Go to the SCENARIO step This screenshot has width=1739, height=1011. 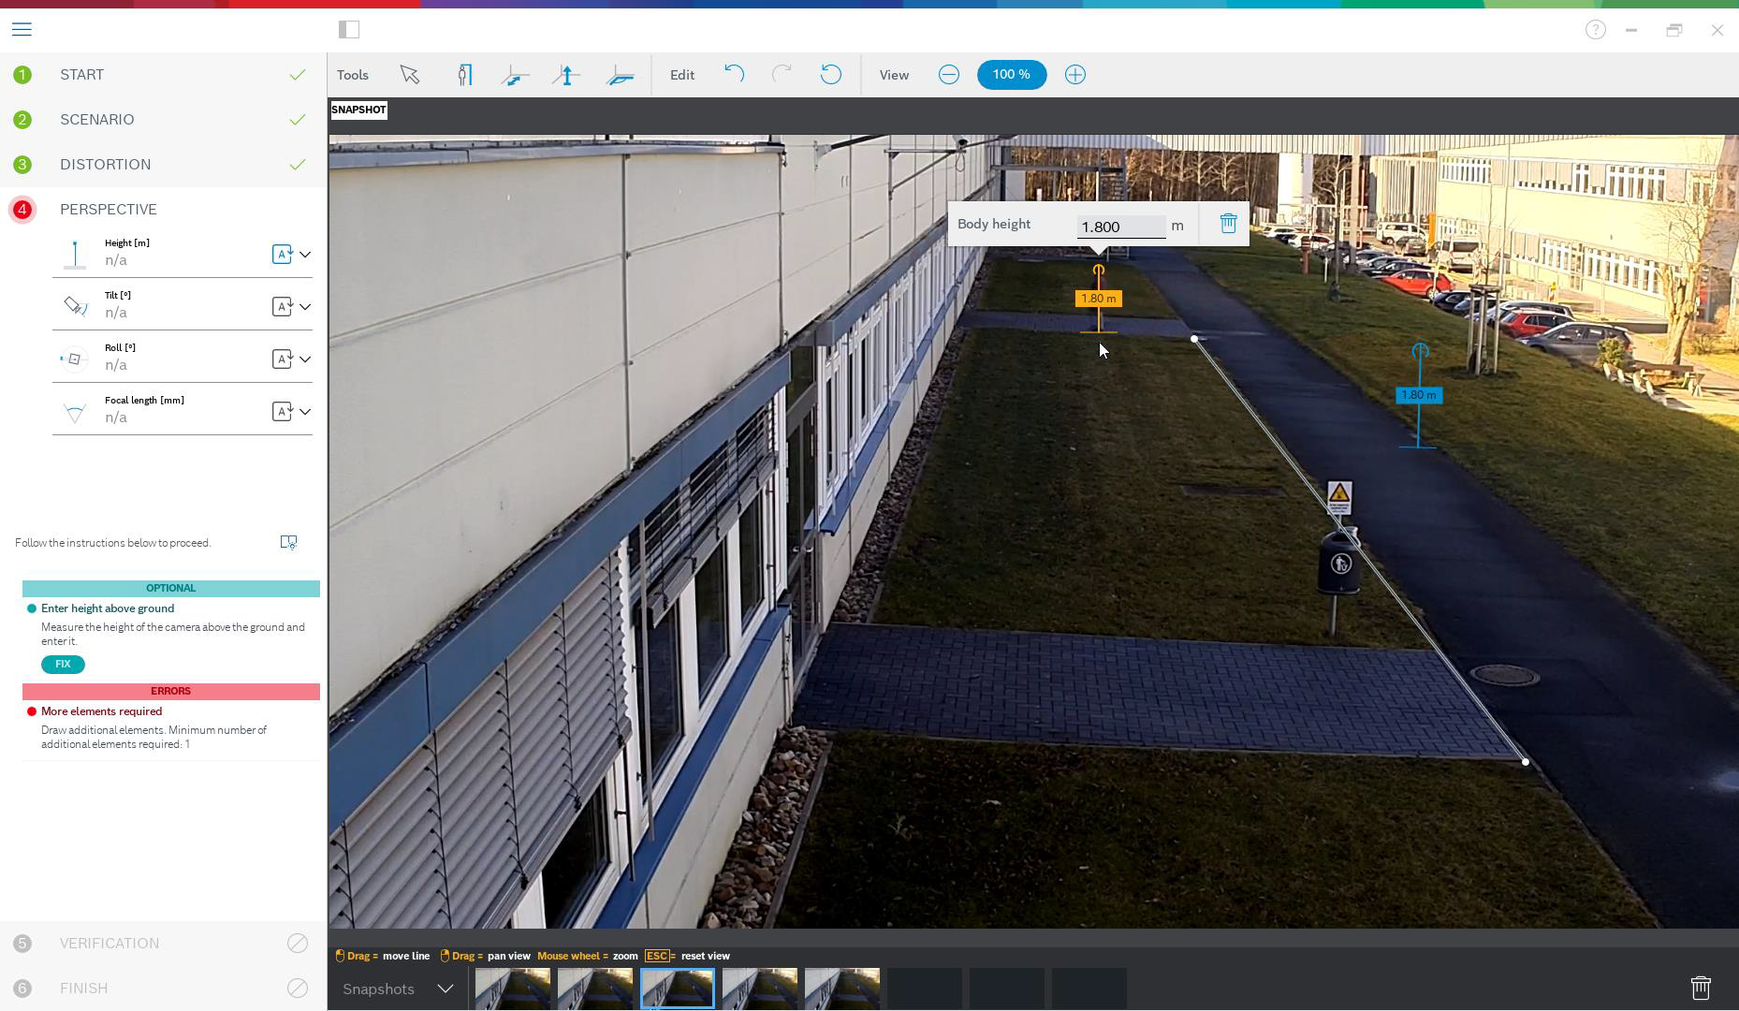[97, 120]
